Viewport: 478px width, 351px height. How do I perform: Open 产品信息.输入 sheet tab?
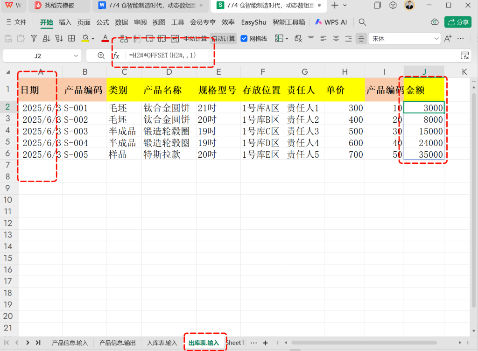(x=70, y=343)
